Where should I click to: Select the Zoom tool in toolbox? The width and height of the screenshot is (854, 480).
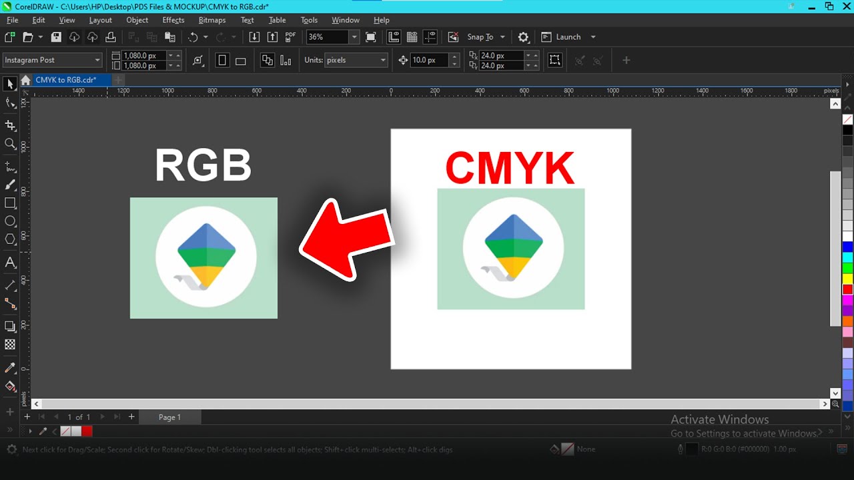coord(9,143)
